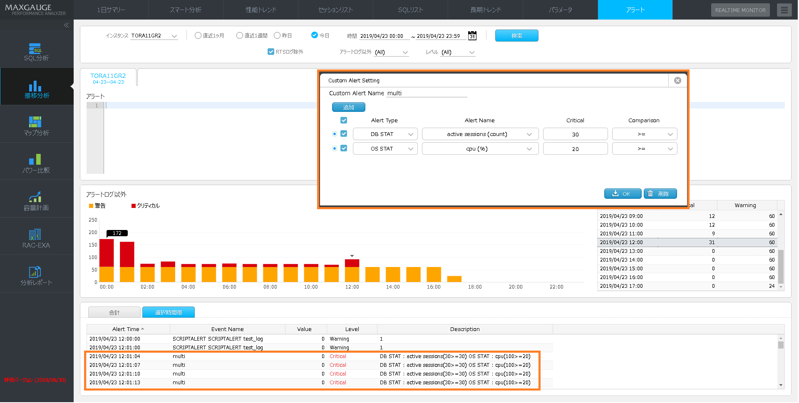The image size is (799, 403).
Task: Click the クリティカル red legend swatch
Action: (134, 206)
